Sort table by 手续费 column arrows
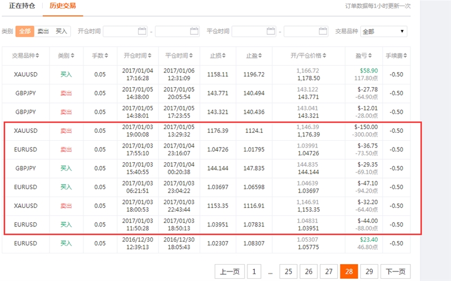The image size is (451, 281). 405,55
